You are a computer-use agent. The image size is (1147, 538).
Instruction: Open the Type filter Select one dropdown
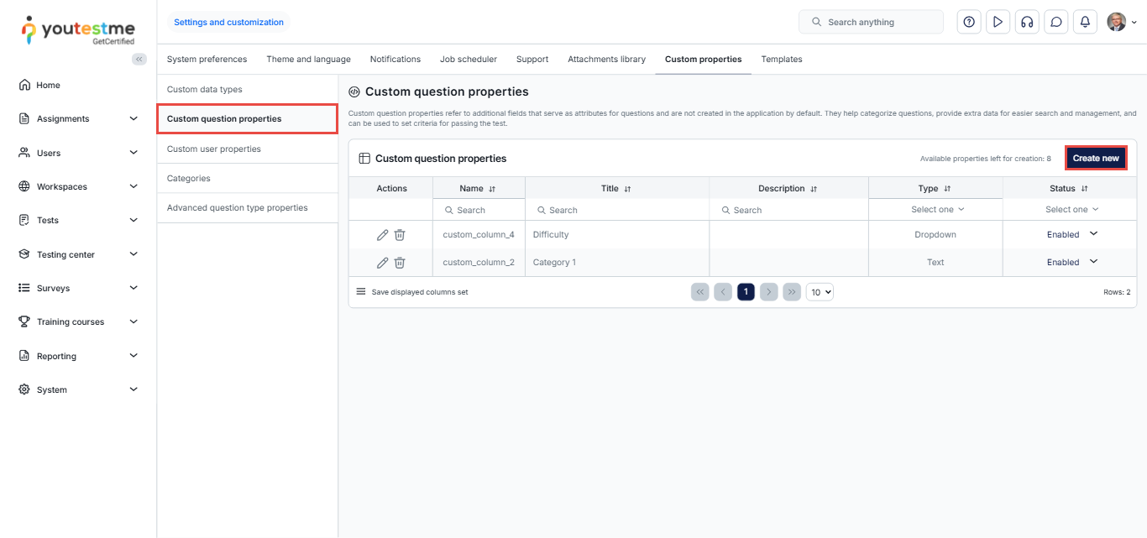tap(937, 210)
